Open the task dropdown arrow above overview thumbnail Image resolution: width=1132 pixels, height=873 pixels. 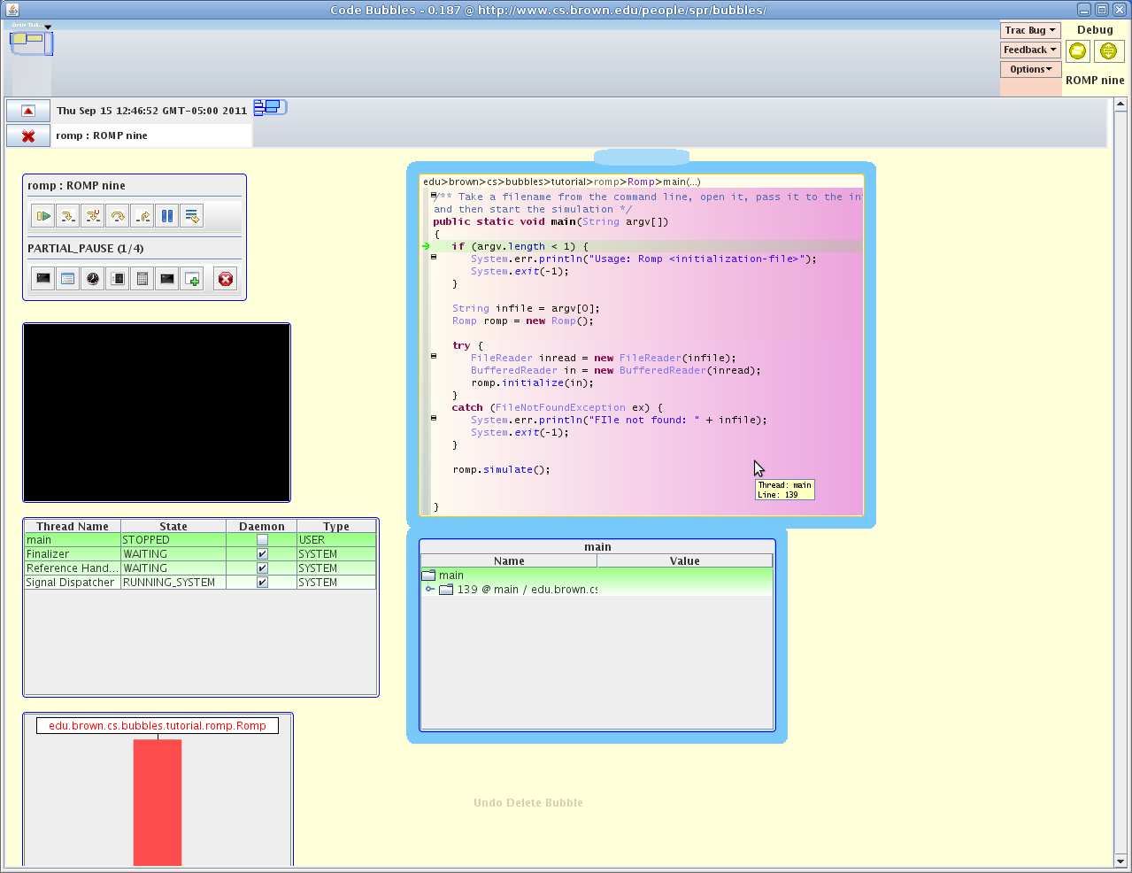point(48,27)
